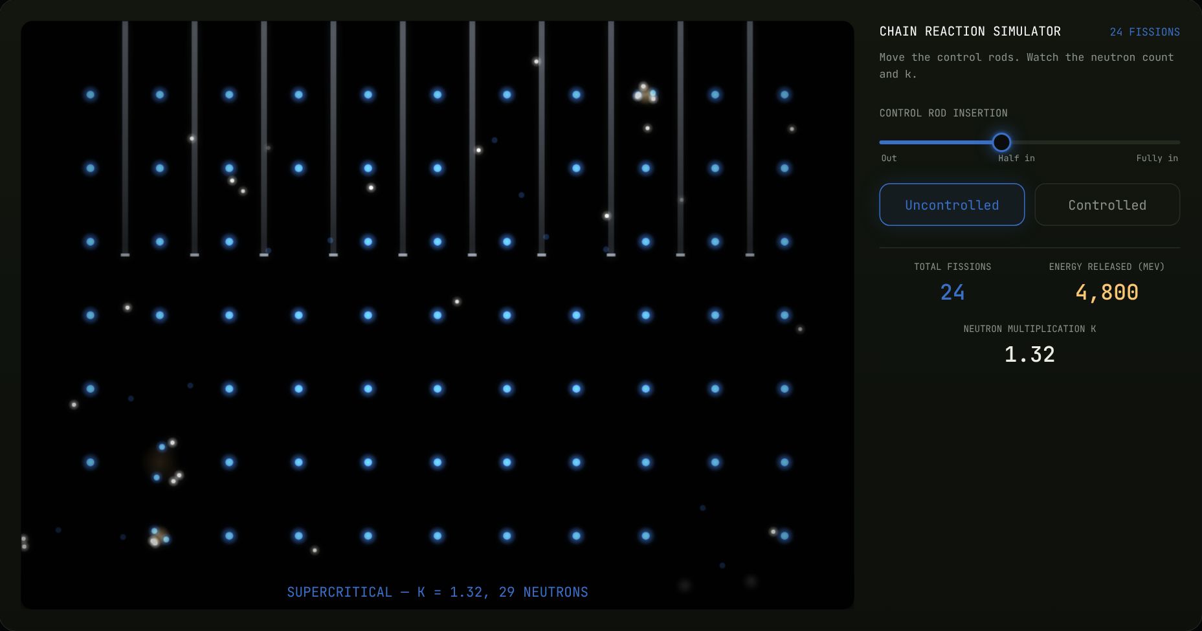
Task: Click the total fissions value 24
Action: (952, 292)
